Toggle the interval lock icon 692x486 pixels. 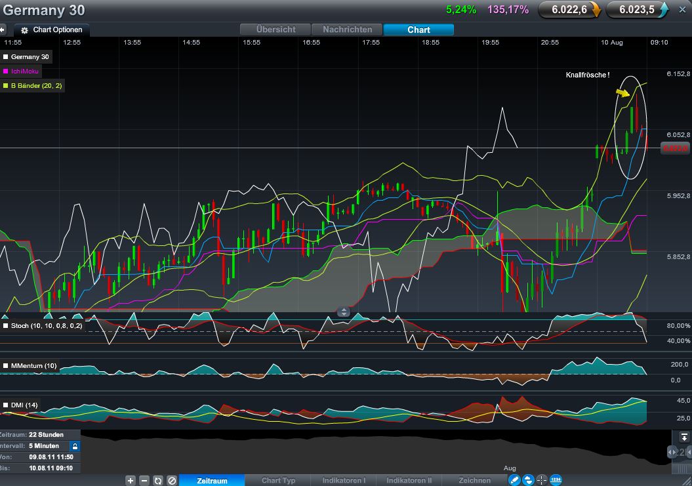[x=75, y=446]
